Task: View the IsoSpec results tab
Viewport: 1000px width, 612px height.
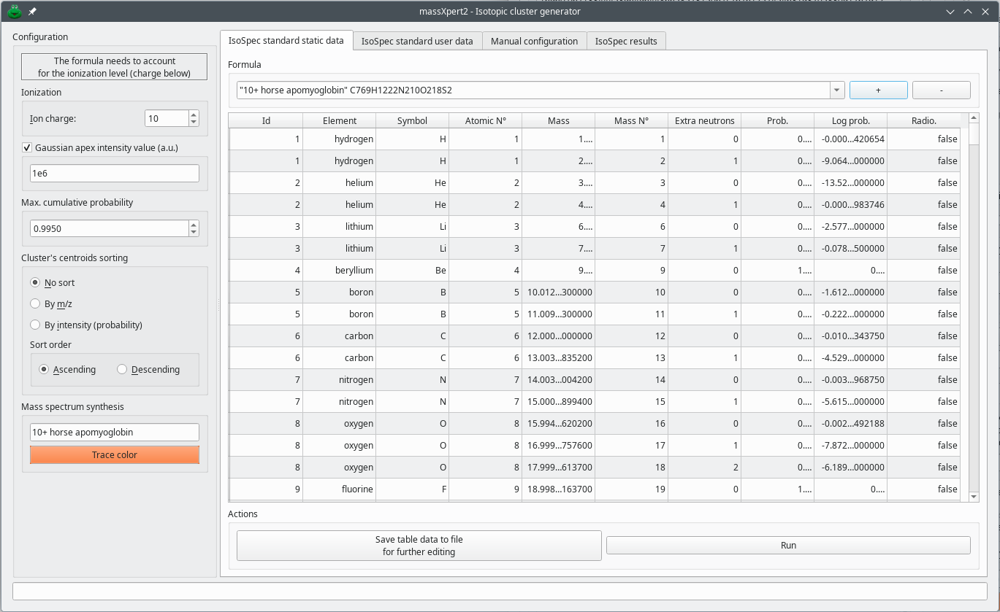Action: (626, 41)
